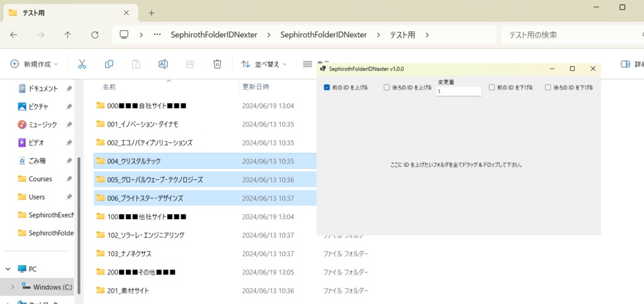644x304 pixels.
Task: Select the テスト用 tab
Action: 70,13
